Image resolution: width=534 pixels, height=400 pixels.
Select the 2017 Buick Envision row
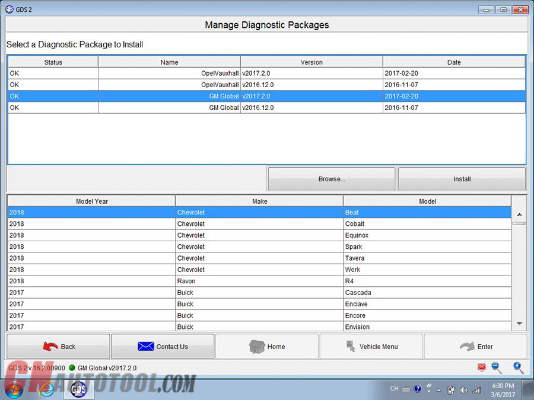[x=259, y=327]
